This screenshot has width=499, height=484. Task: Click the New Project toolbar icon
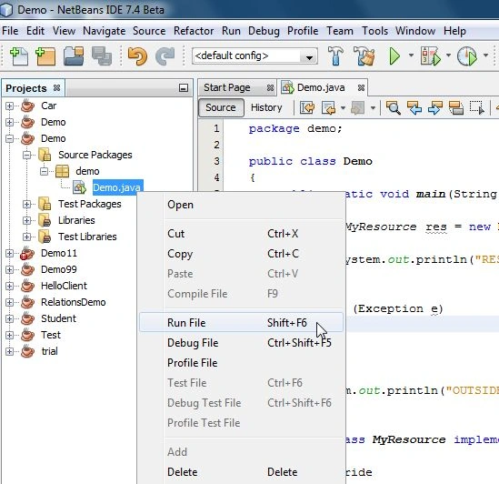coord(45,56)
